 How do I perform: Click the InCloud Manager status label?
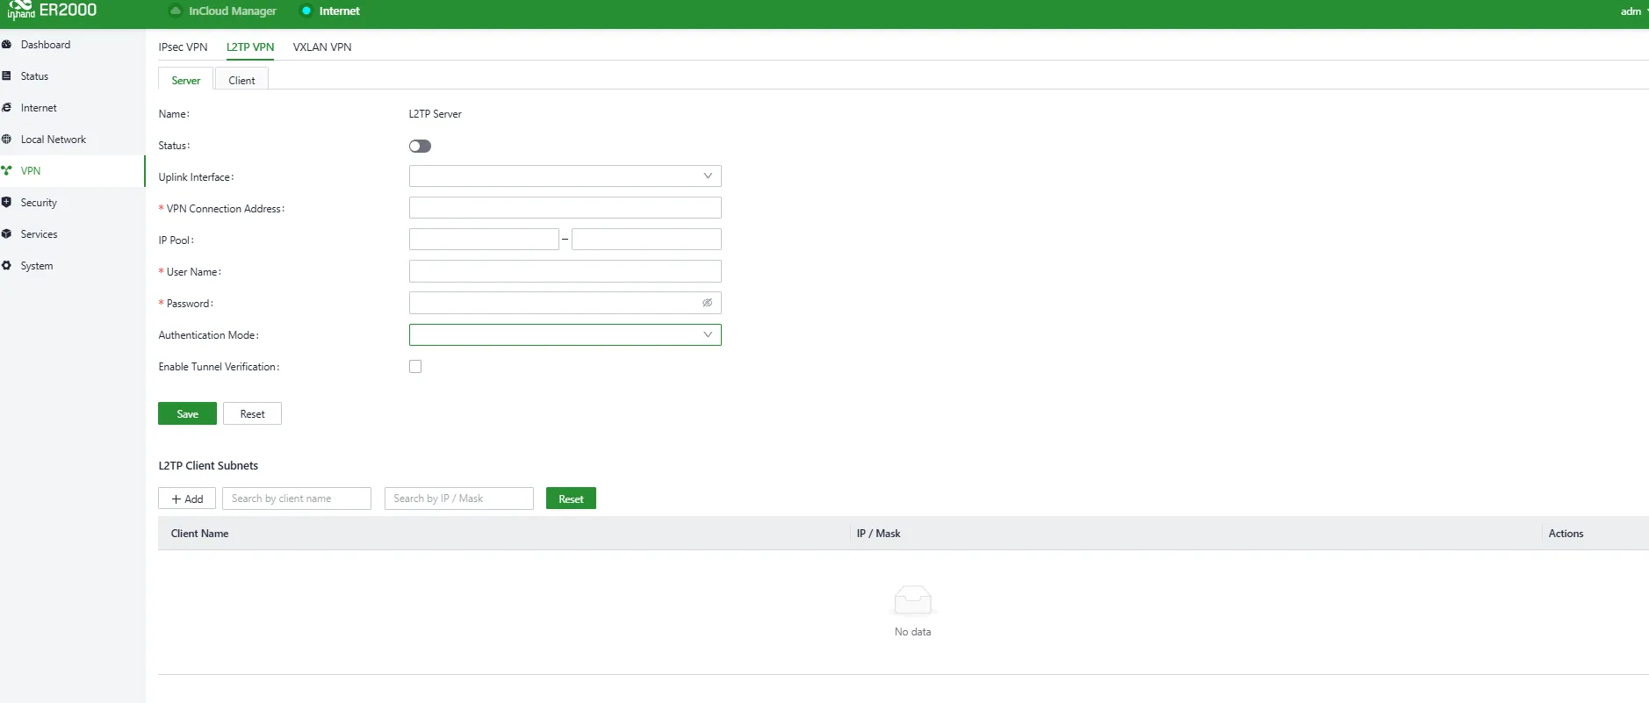pyautogui.click(x=233, y=11)
